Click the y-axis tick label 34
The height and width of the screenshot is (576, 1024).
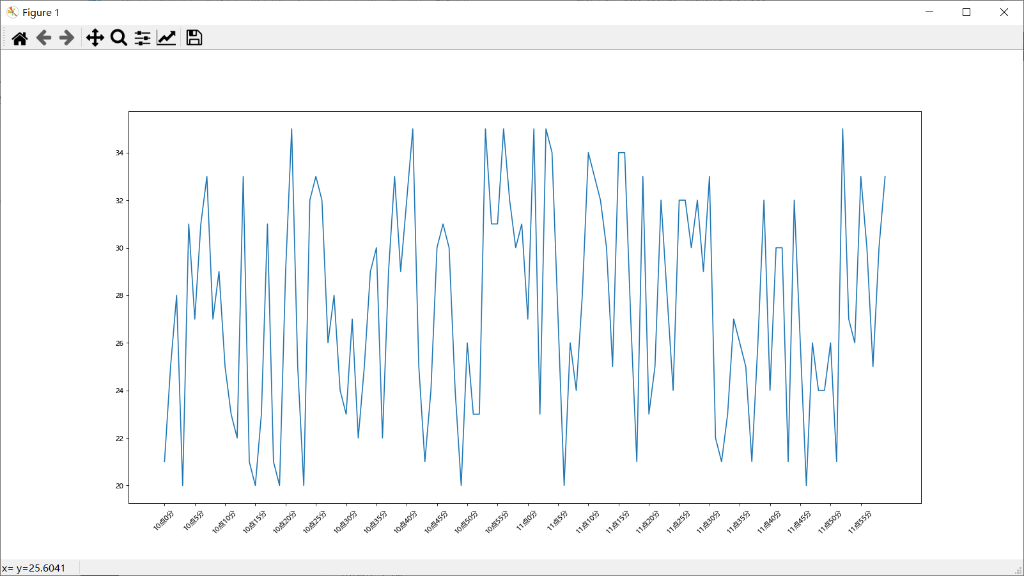coord(120,153)
